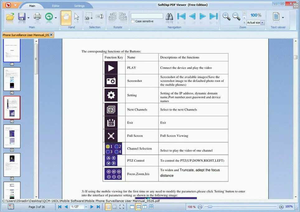Image resolution: width=300 pixels, height=212 pixels.
Task: Select the second page view mode
Action: click(115, 207)
